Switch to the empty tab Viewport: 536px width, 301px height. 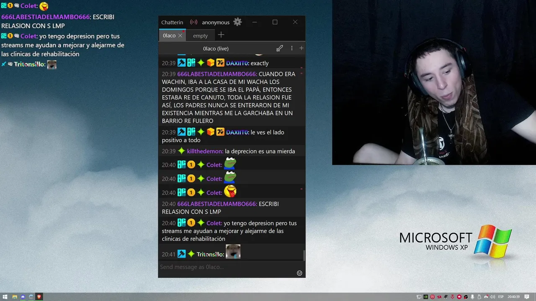tap(200, 36)
